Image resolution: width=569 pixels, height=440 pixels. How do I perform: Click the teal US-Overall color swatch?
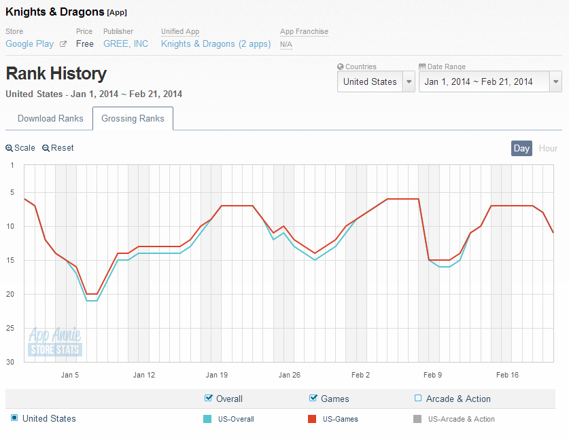coord(207,419)
